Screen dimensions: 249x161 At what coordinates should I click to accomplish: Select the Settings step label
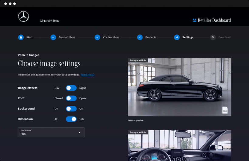188,37
